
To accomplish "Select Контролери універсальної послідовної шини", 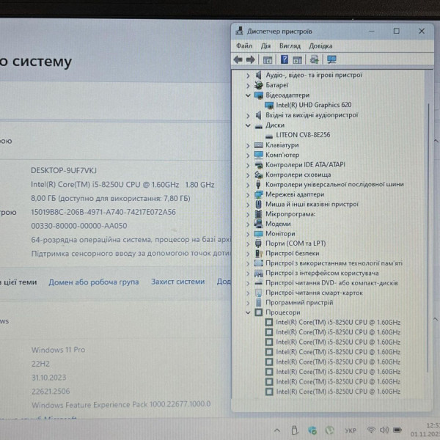I will (x=334, y=184).
